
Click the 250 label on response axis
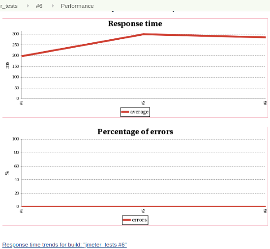(x=16, y=45)
